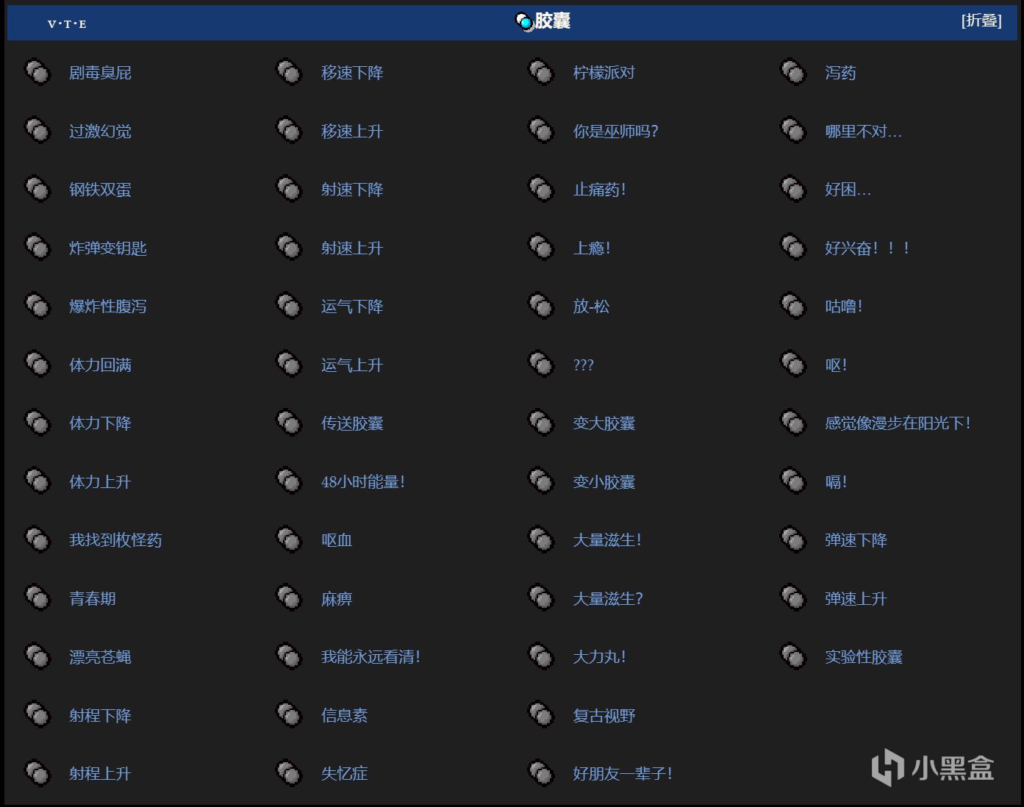This screenshot has width=1024, height=807.
Task: Click the pill icon for 实验性胶囊
Action: 793,656
